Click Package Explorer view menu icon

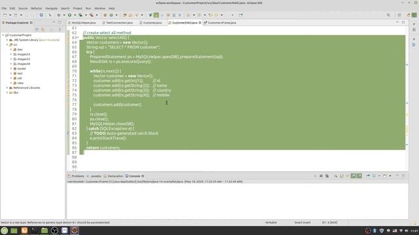(x=60, y=29)
